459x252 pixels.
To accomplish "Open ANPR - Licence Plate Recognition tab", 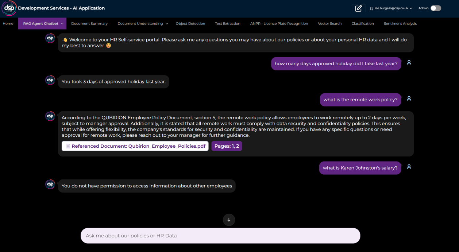I will 279,24.
